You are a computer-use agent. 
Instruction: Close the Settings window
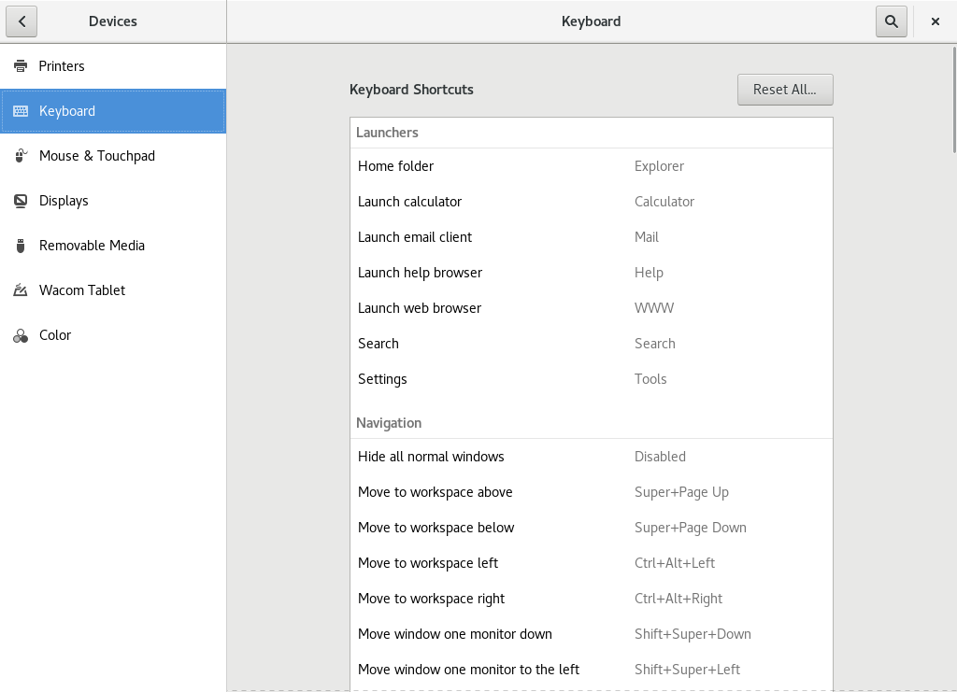(x=936, y=21)
